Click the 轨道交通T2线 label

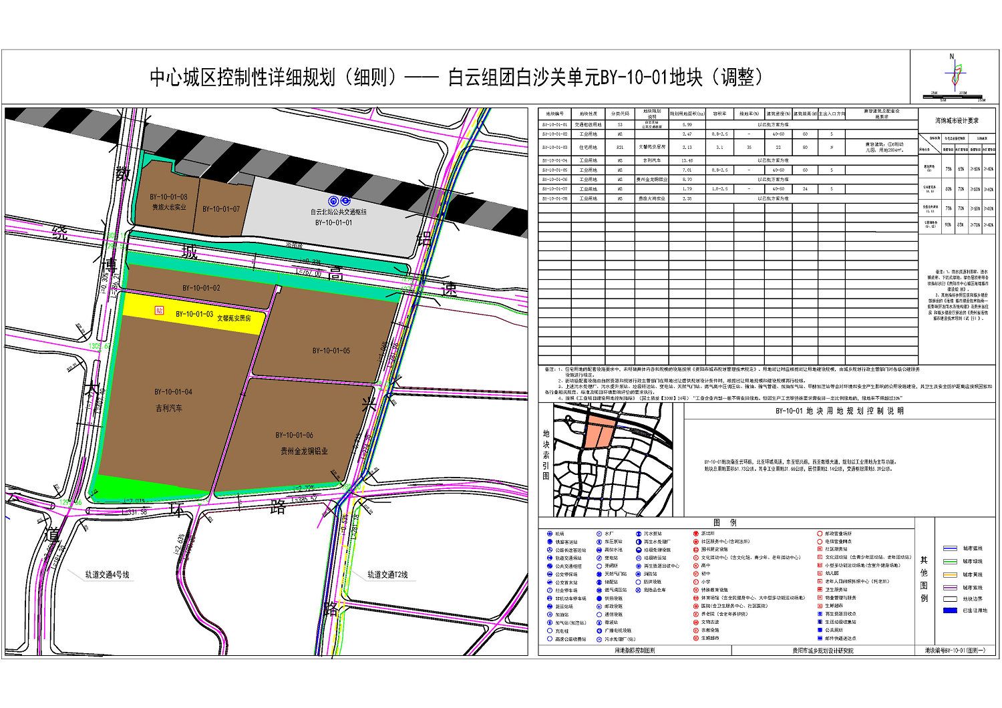pyautogui.click(x=387, y=574)
